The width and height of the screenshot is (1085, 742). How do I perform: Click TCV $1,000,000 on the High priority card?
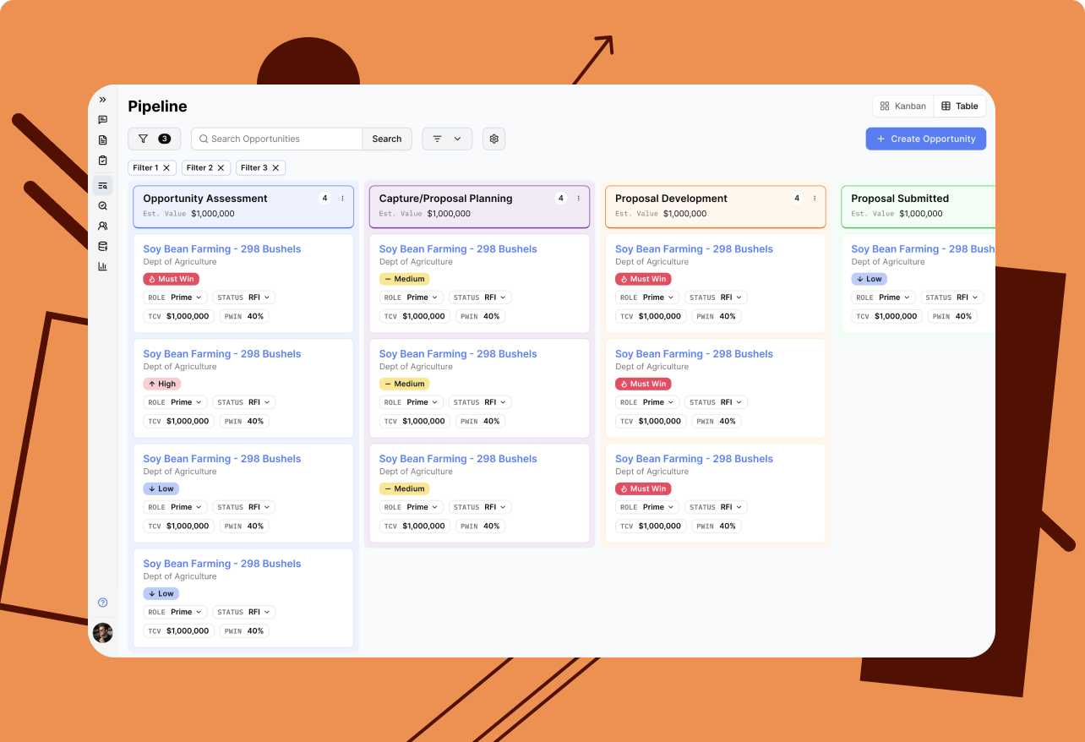179,421
